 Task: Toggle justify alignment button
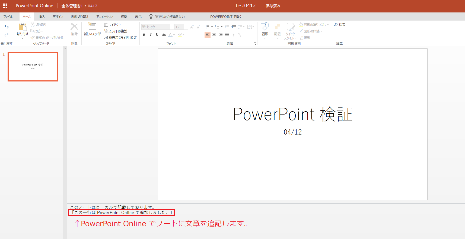click(227, 35)
